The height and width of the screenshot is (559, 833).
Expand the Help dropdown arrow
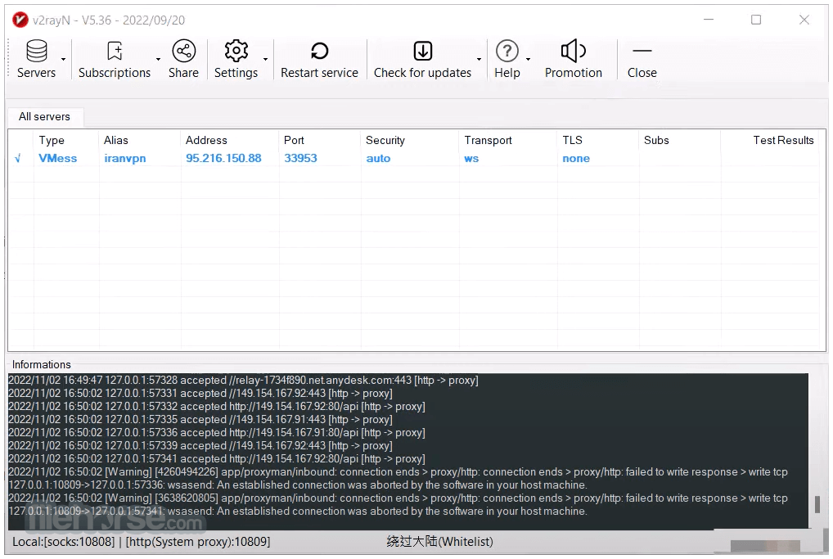528,60
